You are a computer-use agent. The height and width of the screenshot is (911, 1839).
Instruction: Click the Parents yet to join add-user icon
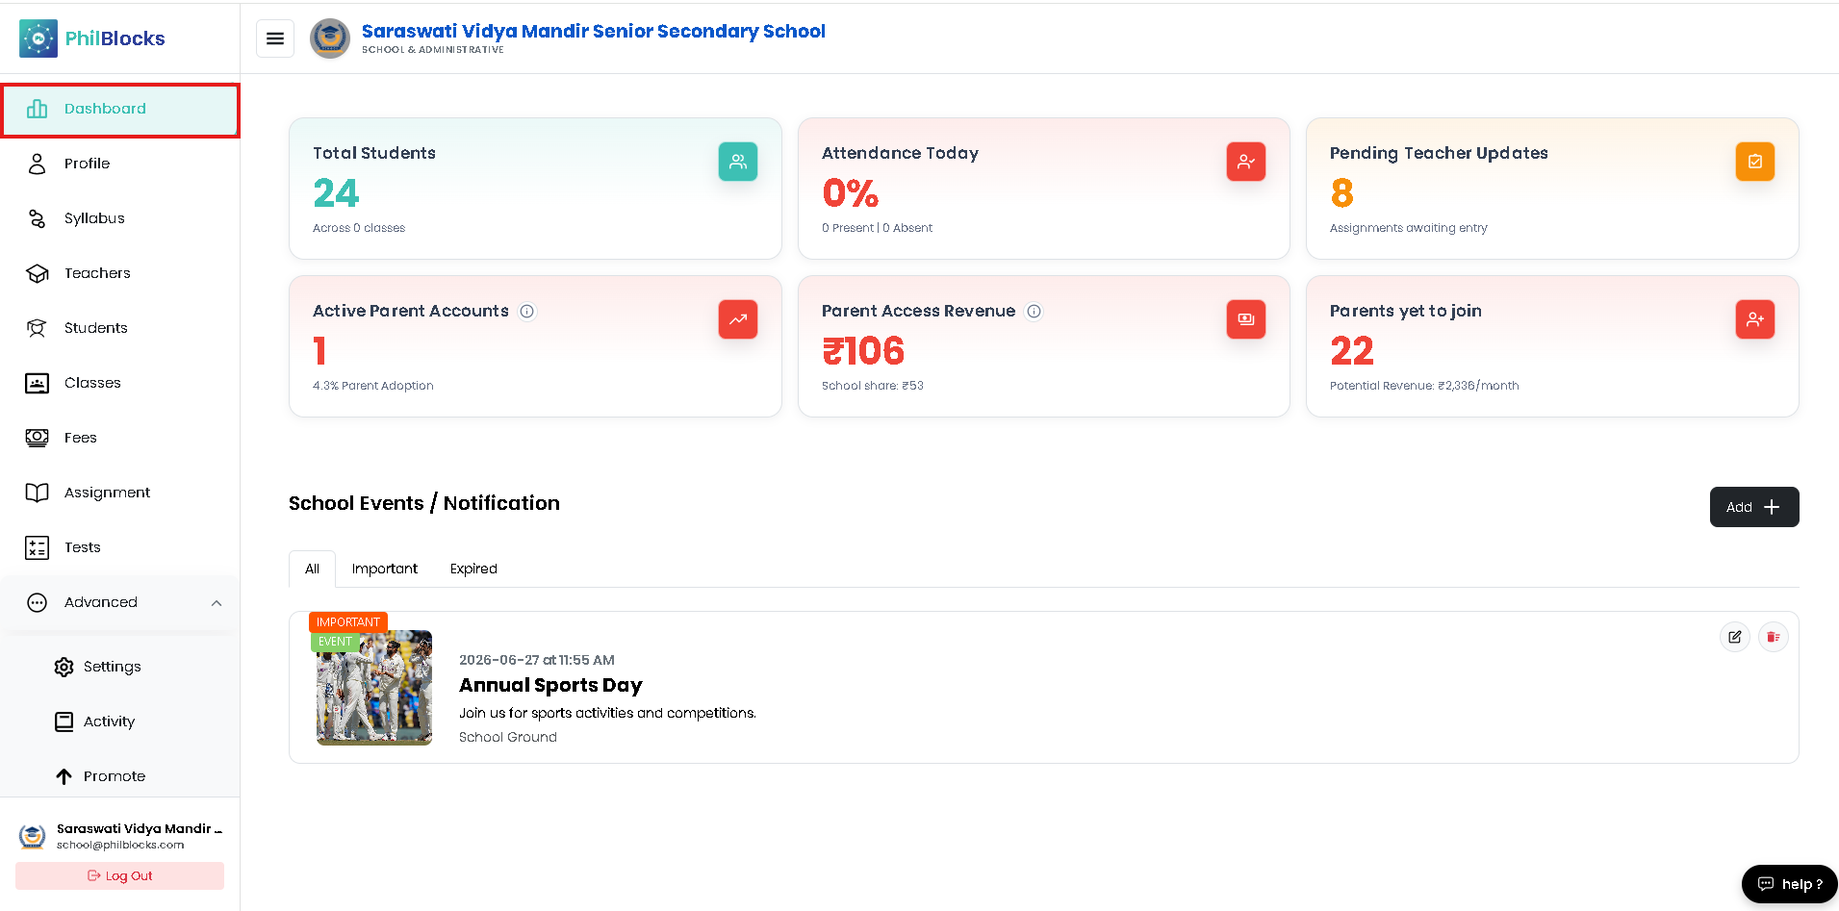click(x=1754, y=319)
